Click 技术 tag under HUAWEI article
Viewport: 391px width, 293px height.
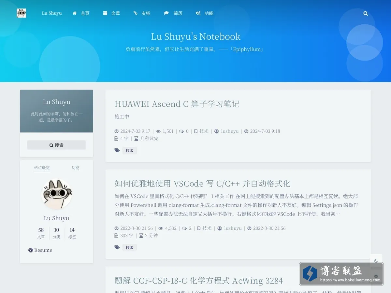pyautogui.click(x=129, y=150)
